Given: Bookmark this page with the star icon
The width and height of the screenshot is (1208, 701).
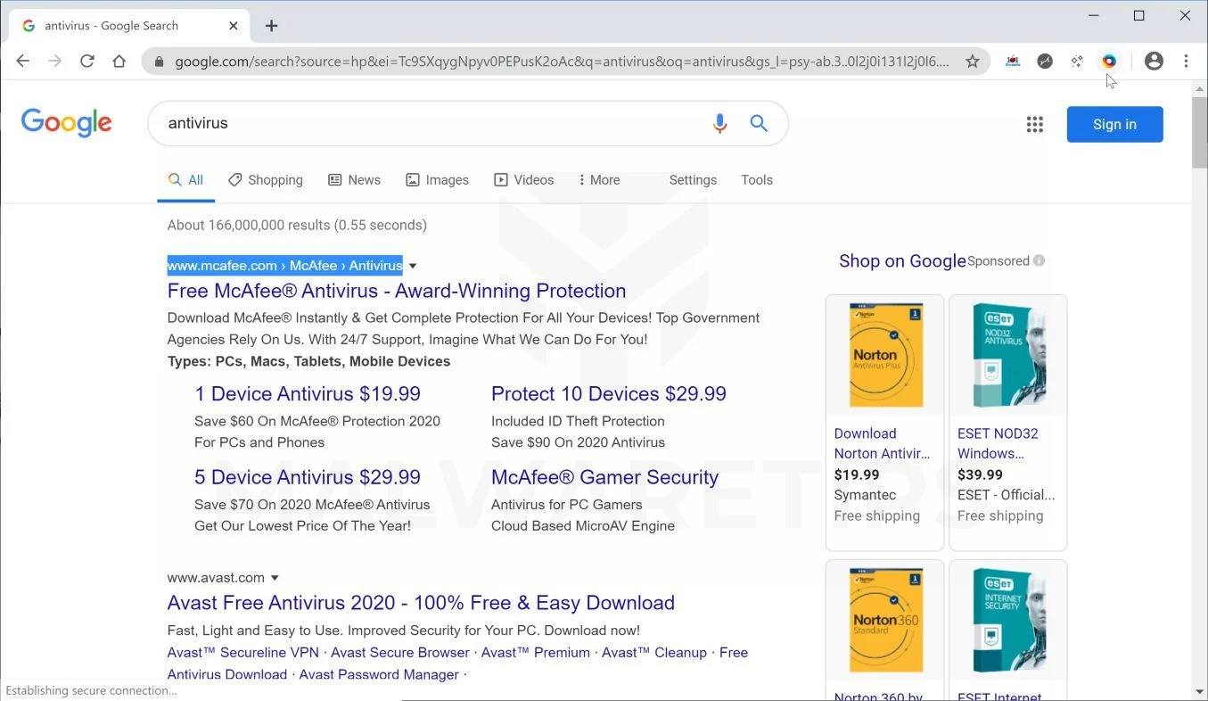Looking at the screenshot, I should click(x=972, y=61).
